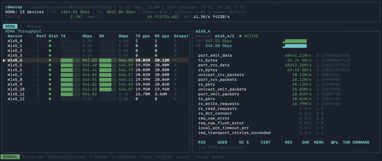Select device mlx5_8 in the list

click(15, 79)
